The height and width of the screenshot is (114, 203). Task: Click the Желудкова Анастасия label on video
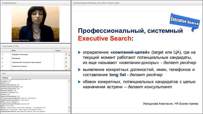(x=21, y=40)
